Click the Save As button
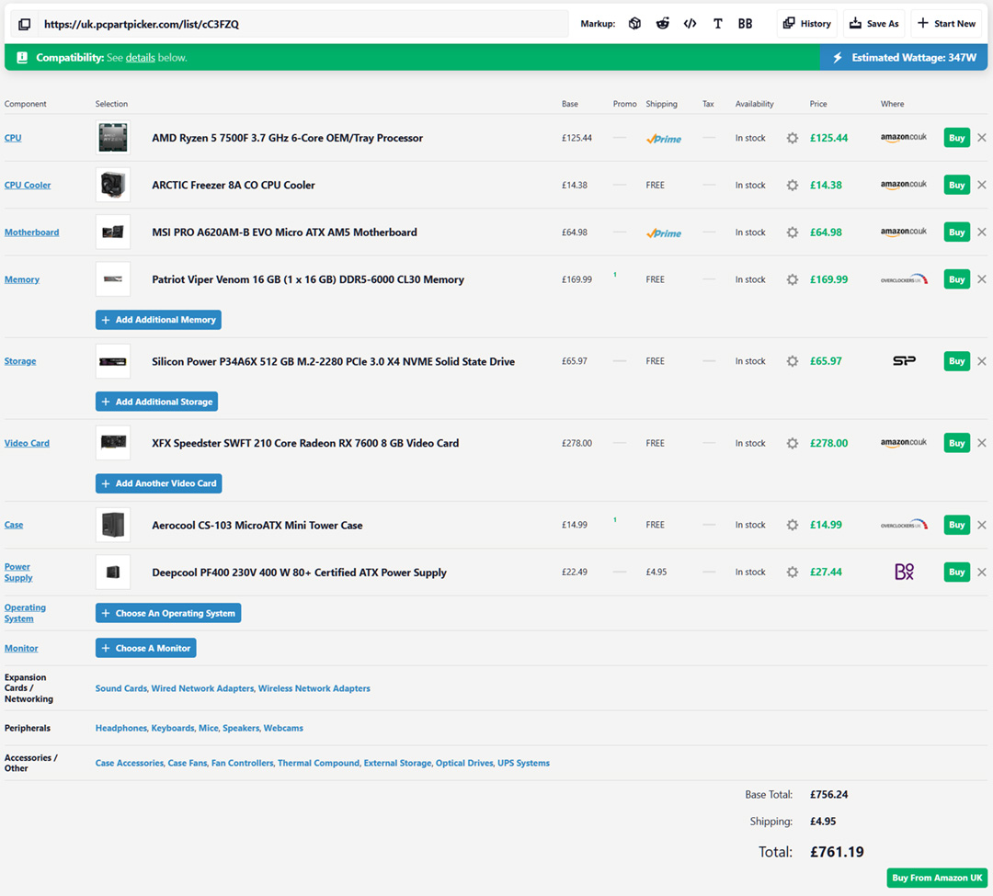 tap(874, 23)
